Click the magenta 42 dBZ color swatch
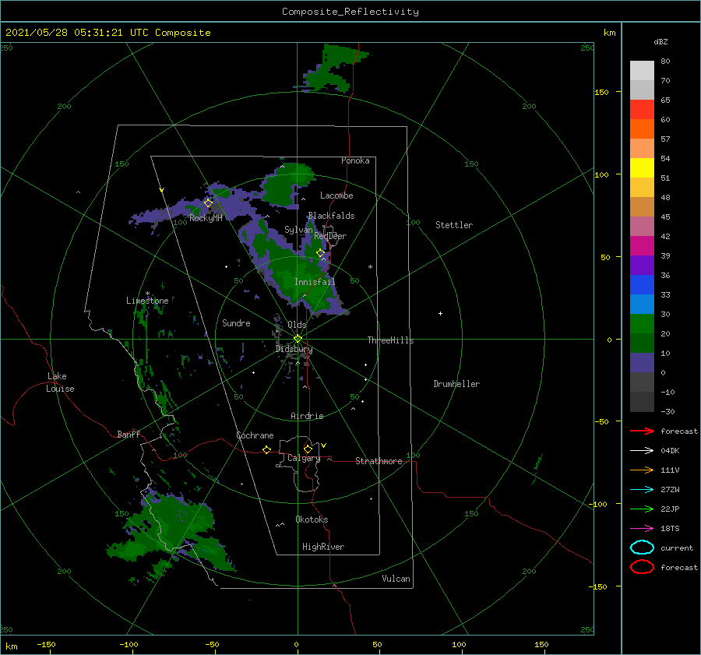The height and width of the screenshot is (655, 701). click(642, 246)
